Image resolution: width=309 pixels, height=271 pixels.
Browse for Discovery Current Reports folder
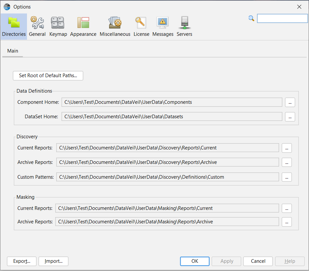[287, 148]
